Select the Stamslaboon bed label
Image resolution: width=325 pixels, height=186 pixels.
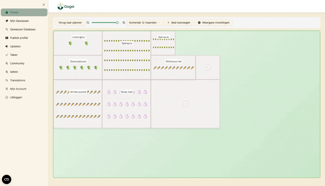[x=78, y=61]
